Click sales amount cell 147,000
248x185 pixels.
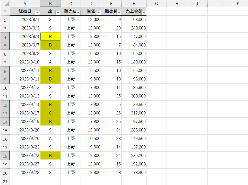click(x=134, y=37)
